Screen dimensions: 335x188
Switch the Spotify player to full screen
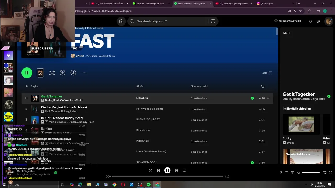[x=330, y=173]
